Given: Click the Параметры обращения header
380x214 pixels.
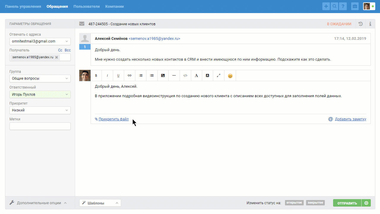Looking at the screenshot, I should tap(30, 24).
